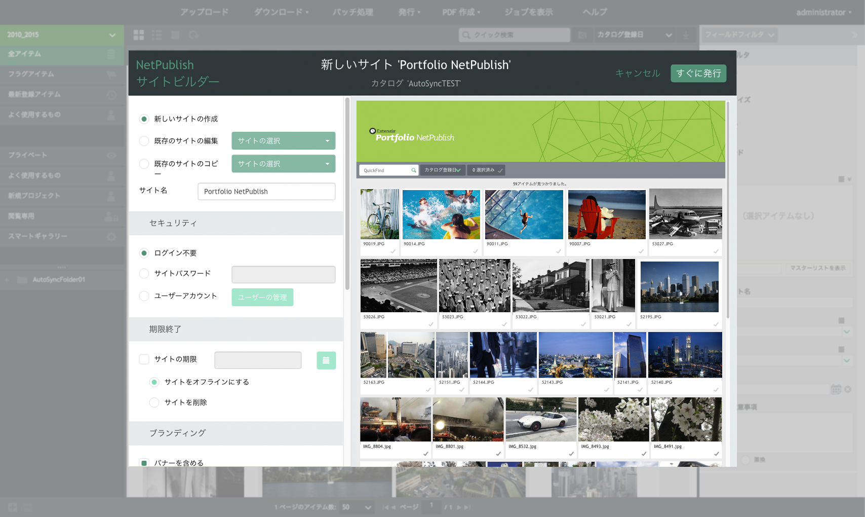This screenshot has height=517, width=865.
Task: Open the ダウンロード menu
Action: tap(281, 12)
